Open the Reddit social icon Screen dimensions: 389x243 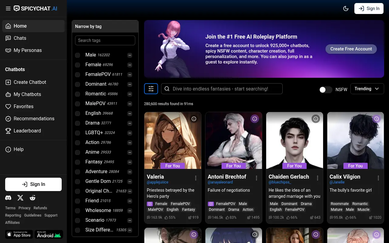point(33,198)
